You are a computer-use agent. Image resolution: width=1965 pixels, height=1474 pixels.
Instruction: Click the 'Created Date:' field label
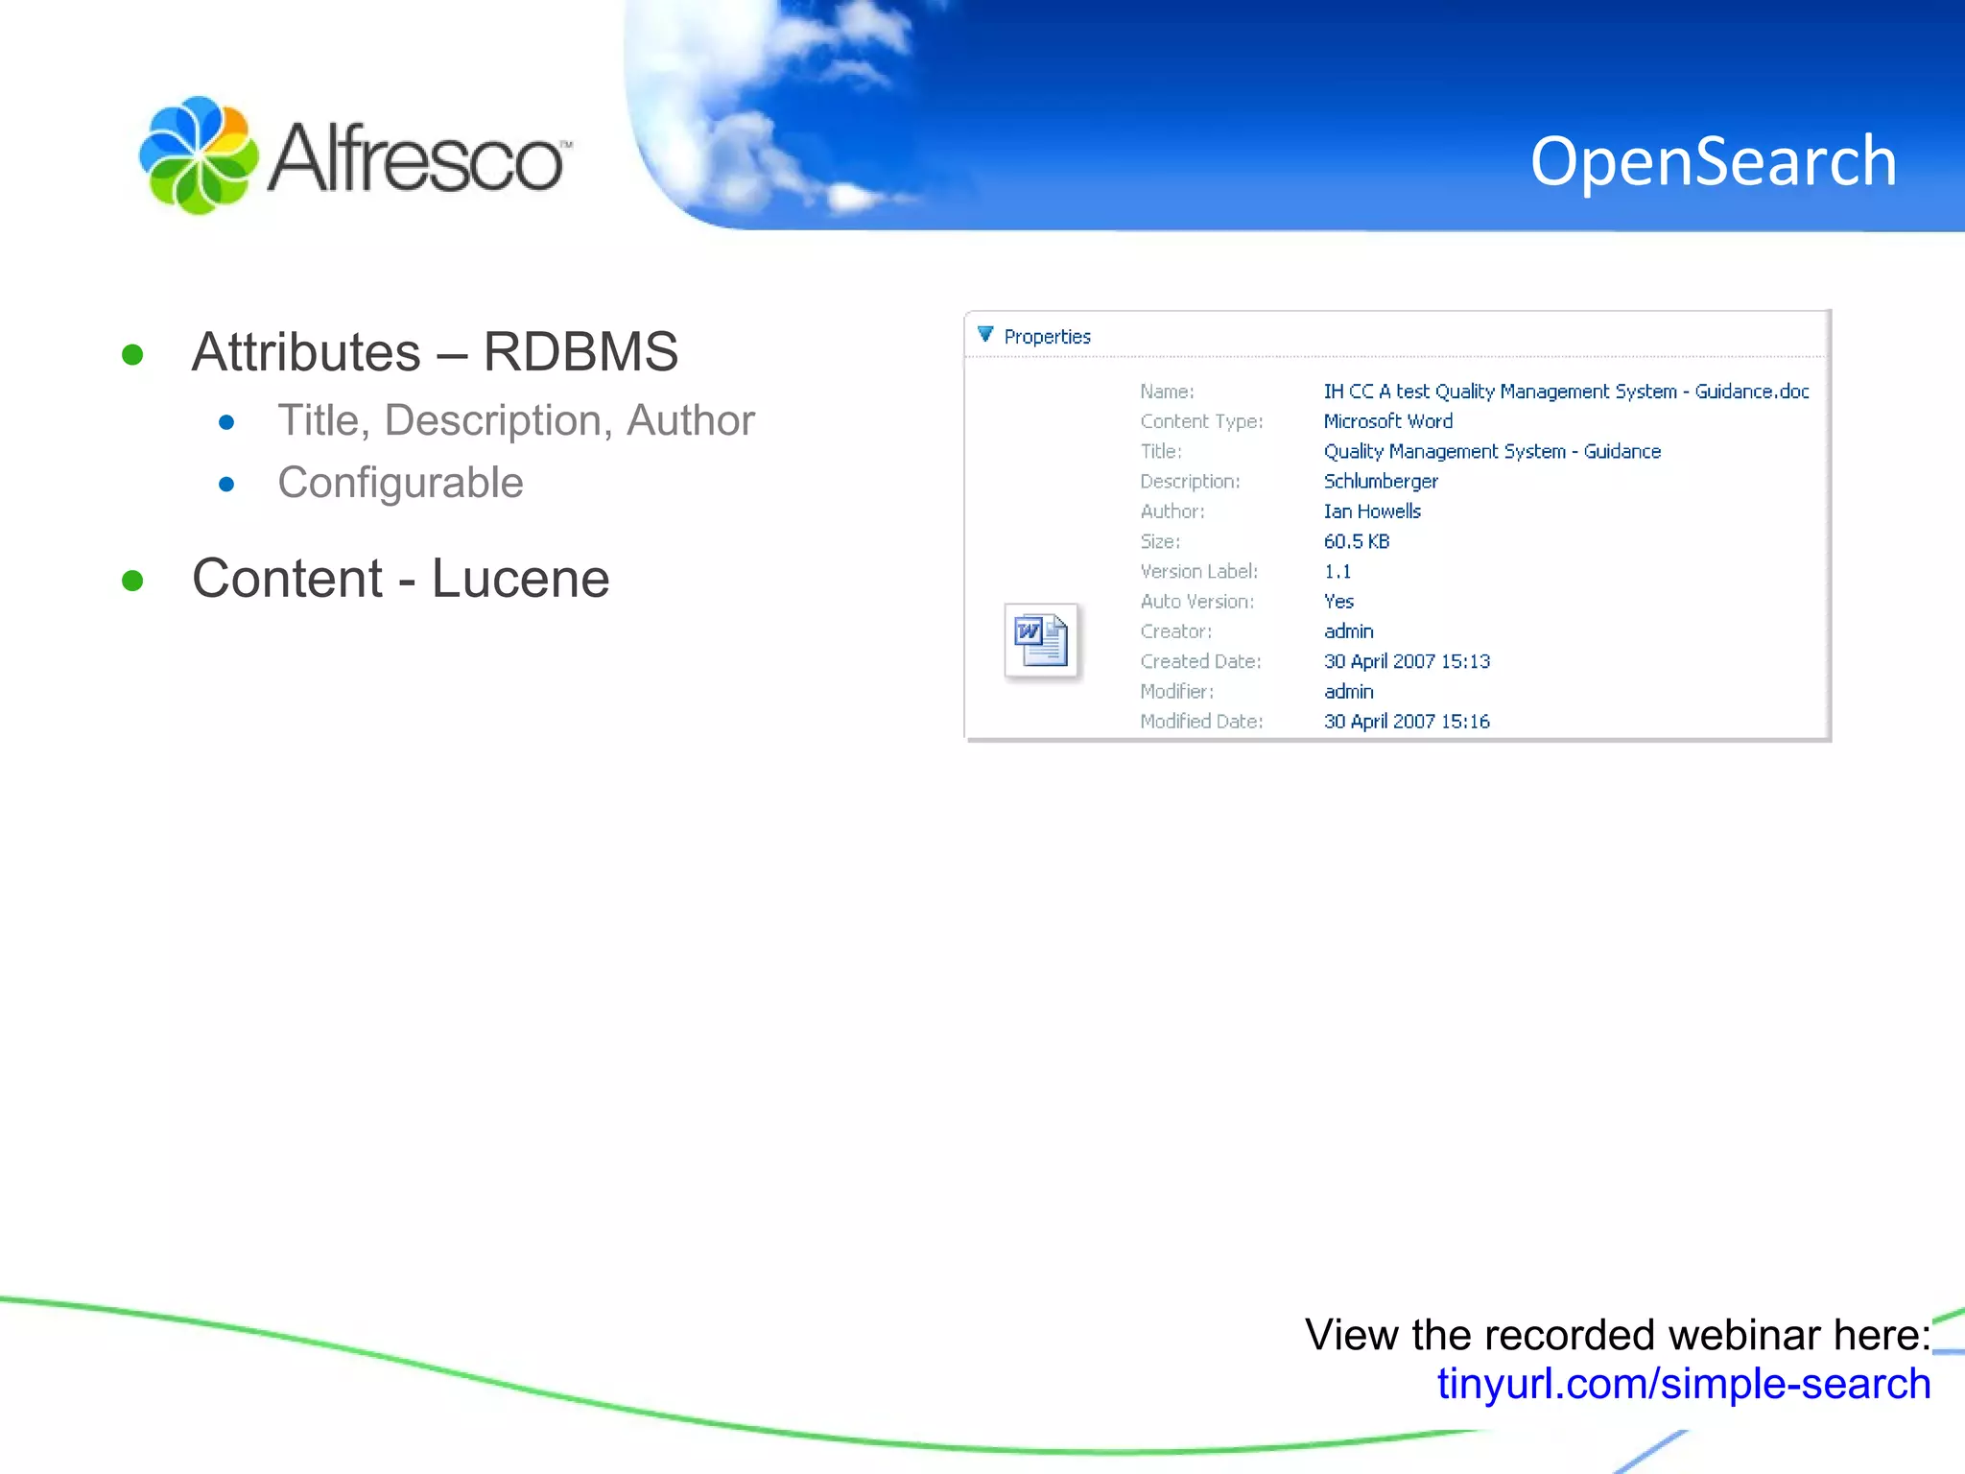tap(1200, 661)
